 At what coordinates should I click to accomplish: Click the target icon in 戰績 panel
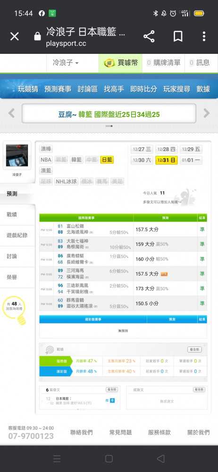(x=50, y=349)
